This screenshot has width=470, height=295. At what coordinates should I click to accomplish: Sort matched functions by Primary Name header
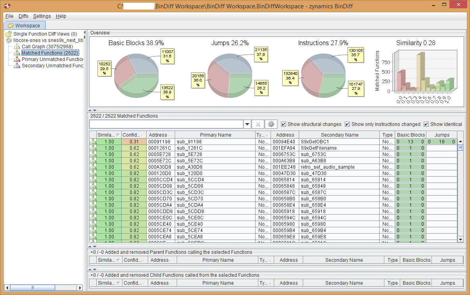pos(215,135)
